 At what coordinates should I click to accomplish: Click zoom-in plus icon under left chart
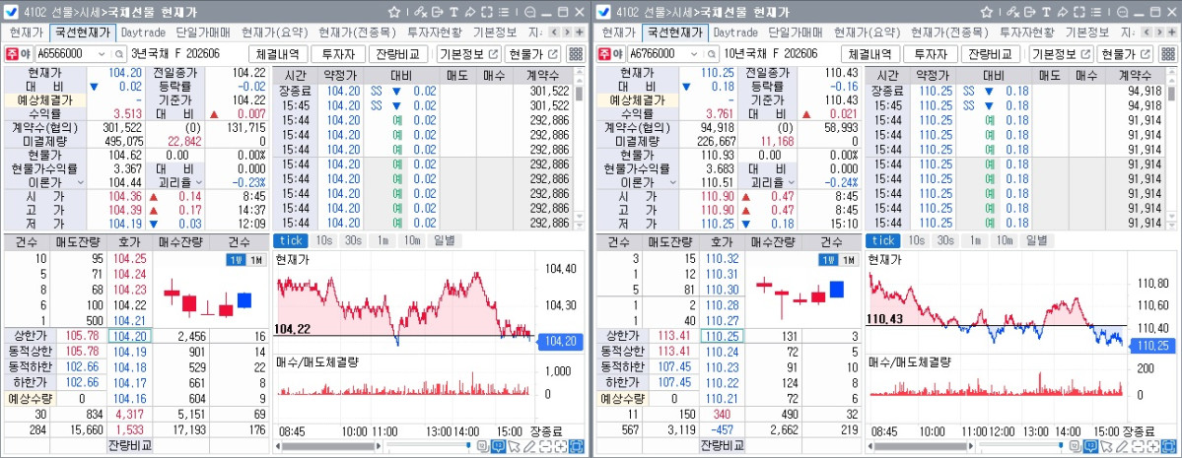[x=561, y=446]
